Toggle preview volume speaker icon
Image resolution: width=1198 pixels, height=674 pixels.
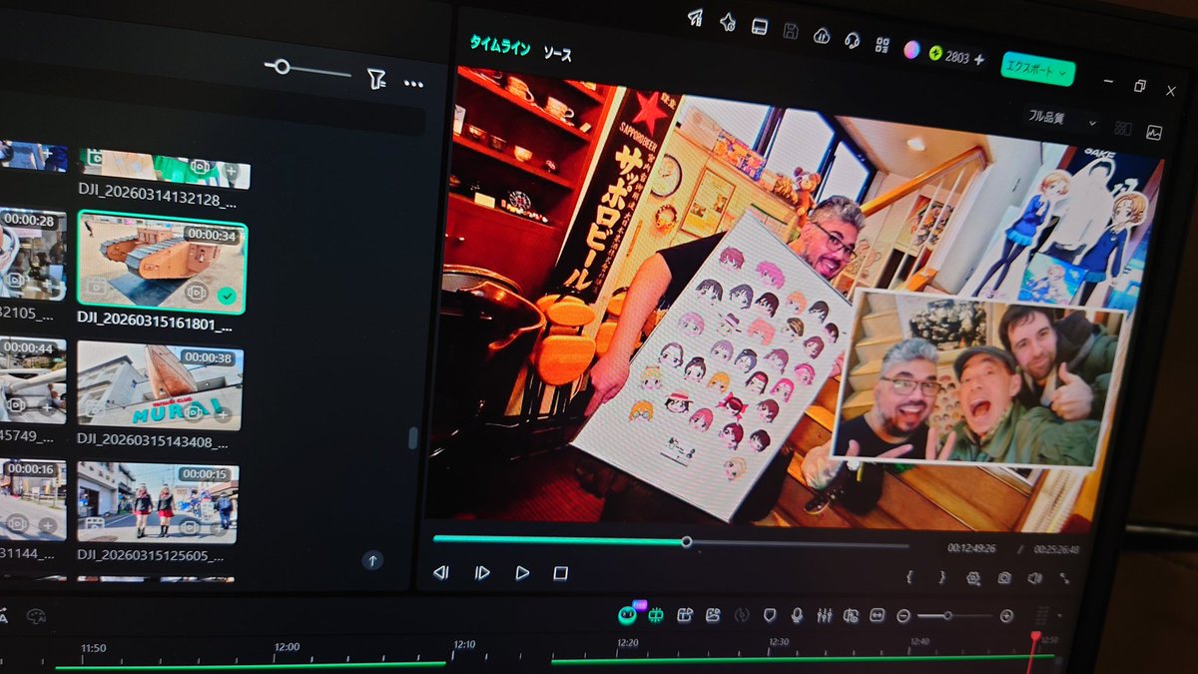click(x=1034, y=578)
